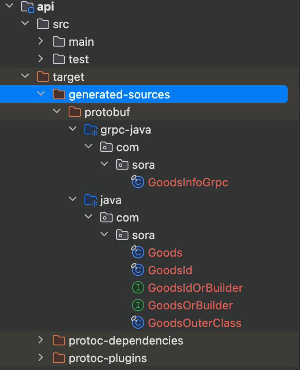
Task: Select the Goods class file
Action: click(x=165, y=253)
